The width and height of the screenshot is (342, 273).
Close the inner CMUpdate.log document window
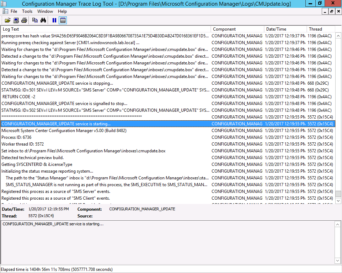coord(338,12)
